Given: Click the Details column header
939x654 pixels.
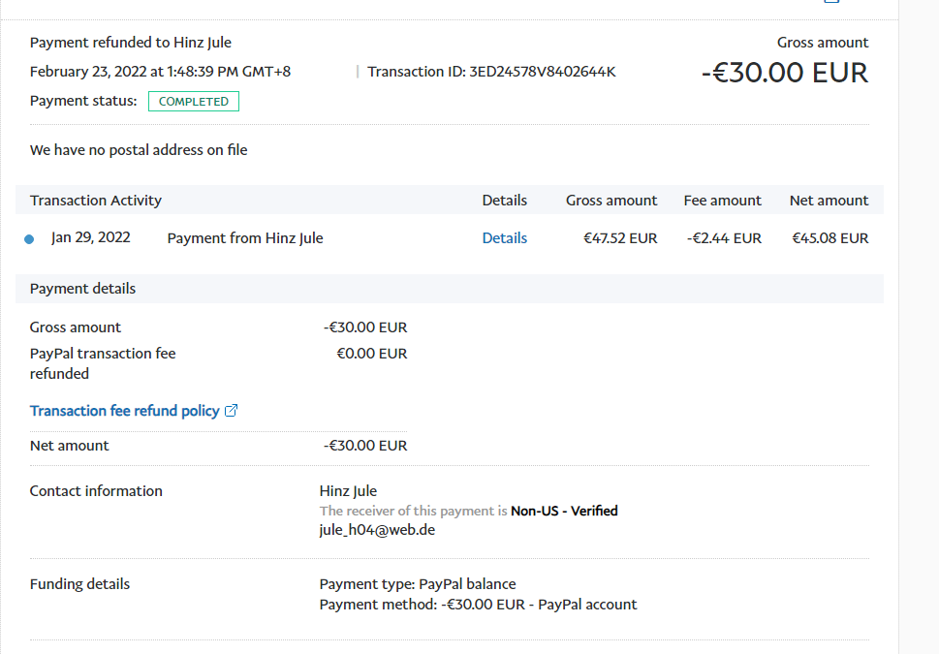Looking at the screenshot, I should click(504, 201).
